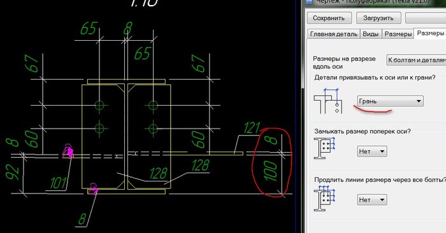
Task: Switch to the Размеры tab
Action: 398,34
